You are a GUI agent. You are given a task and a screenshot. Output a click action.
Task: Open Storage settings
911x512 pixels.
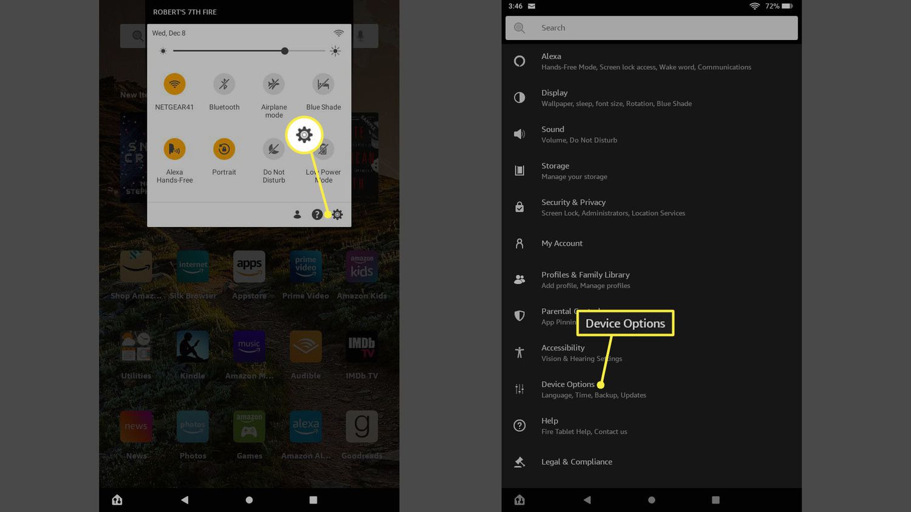652,170
